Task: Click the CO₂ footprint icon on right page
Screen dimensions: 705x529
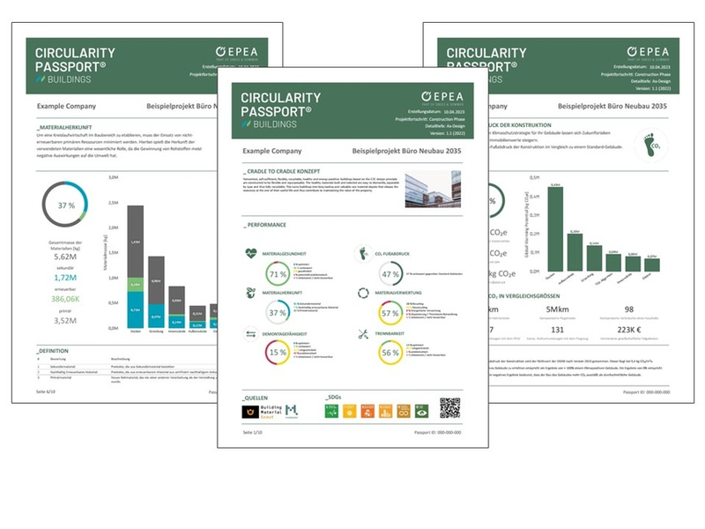Action: click(x=654, y=143)
